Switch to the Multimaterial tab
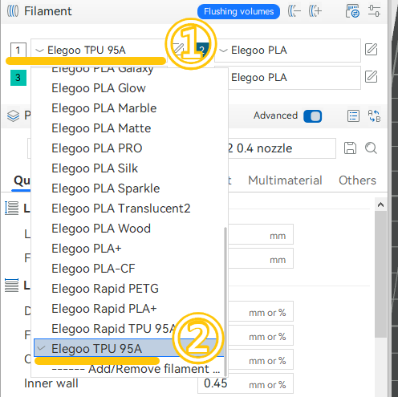This screenshot has width=398, height=397. tap(285, 180)
